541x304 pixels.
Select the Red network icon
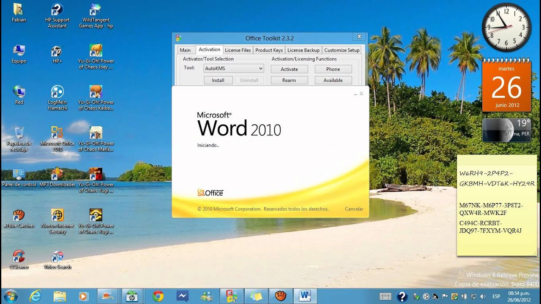coord(19,95)
